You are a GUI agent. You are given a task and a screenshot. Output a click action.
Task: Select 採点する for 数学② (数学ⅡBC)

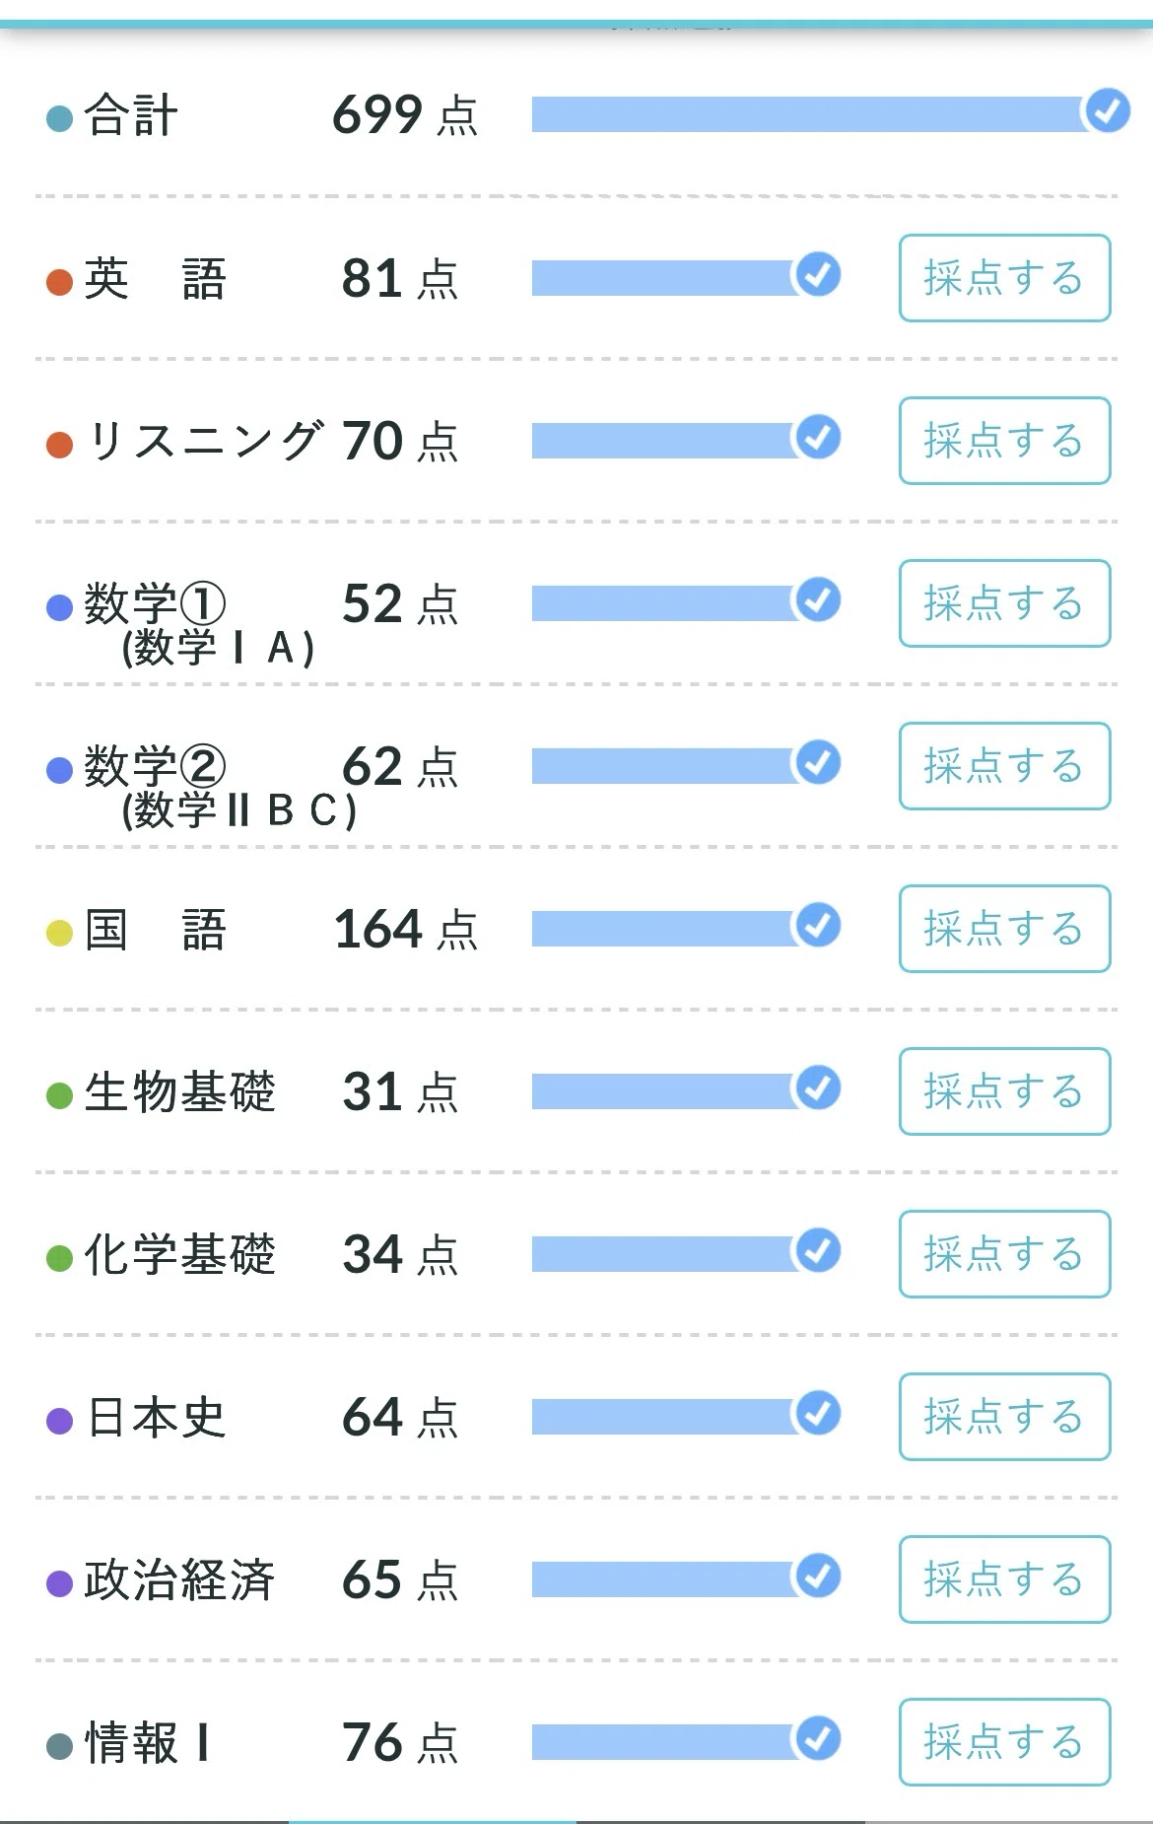[x=1004, y=766]
